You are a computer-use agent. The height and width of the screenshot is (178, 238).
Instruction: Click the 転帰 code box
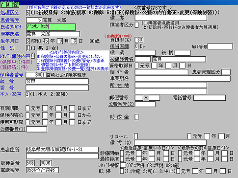click(122, 171)
